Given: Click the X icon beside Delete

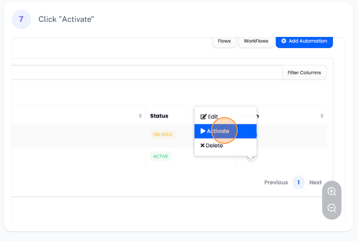Looking at the screenshot, I should (x=202, y=145).
